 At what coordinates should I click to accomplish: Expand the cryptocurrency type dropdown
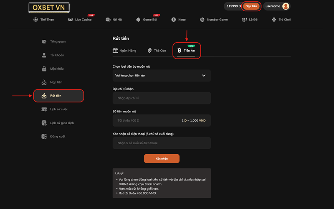click(x=162, y=76)
